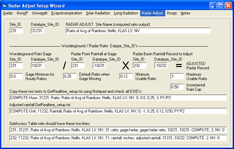The height and width of the screenshot is (149, 234).
Task: Open the Radar menu
Action: pyautogui.click(x=8, y=13)
